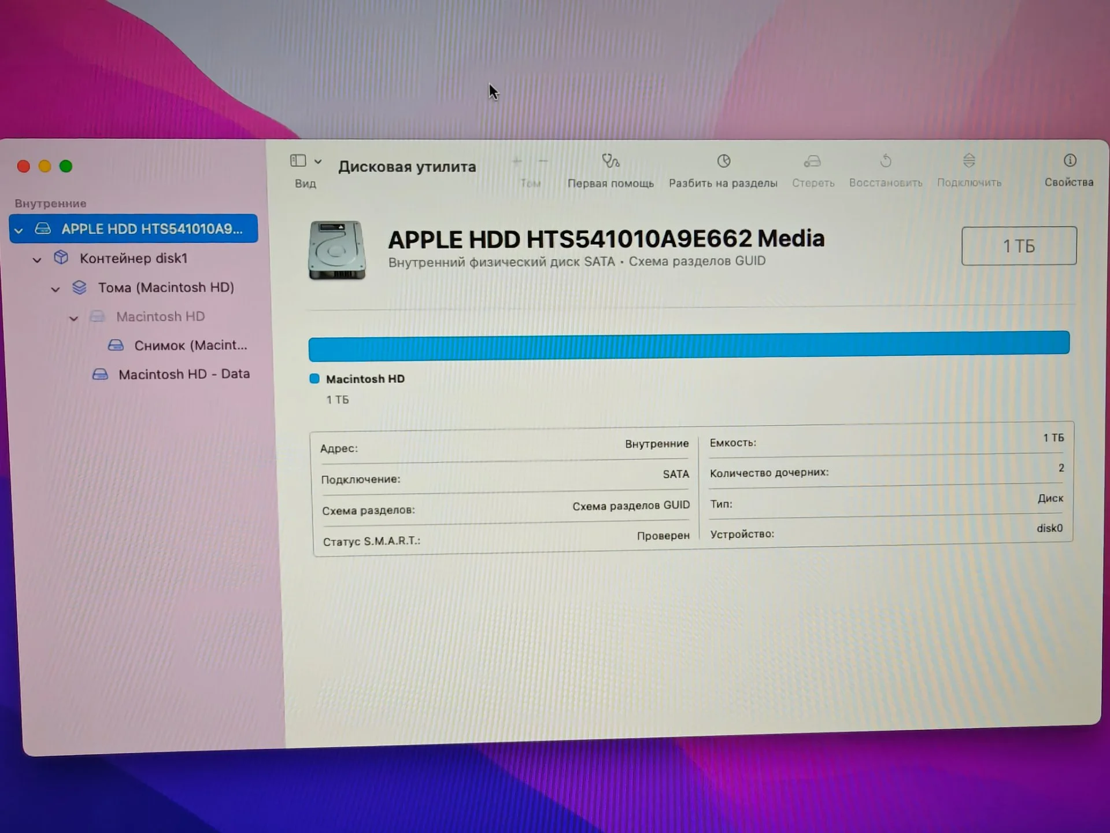Select Снимок (Macint... snapshot item
The image size is (1110, 833).
(191, 345)
